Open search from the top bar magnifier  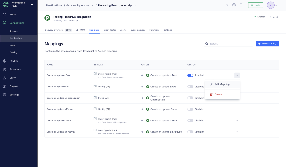227,5
